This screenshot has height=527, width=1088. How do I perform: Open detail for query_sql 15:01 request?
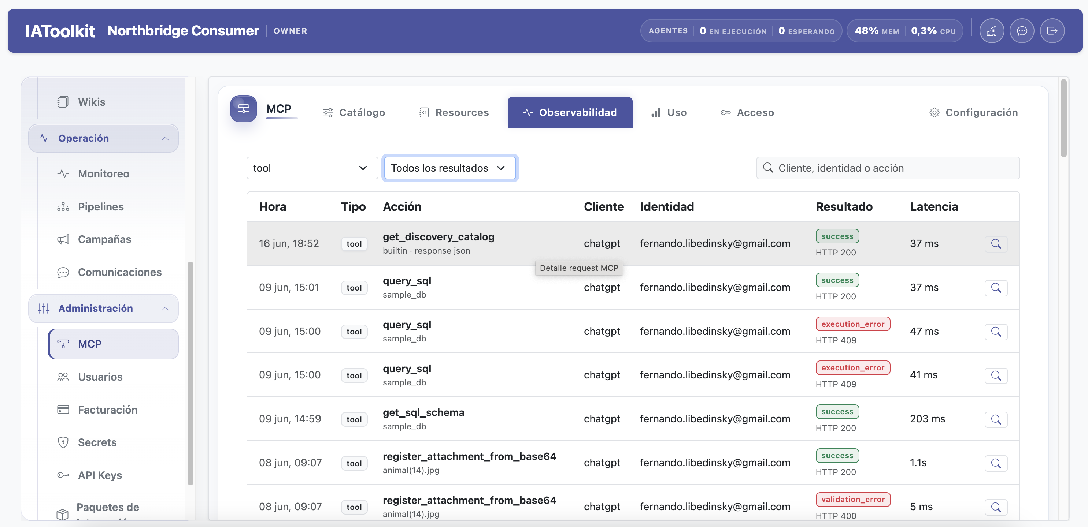(996, 287)
